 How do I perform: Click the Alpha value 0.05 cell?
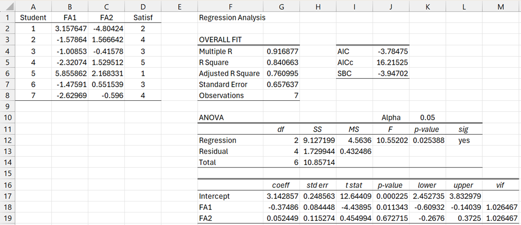(x=428, y=118)
